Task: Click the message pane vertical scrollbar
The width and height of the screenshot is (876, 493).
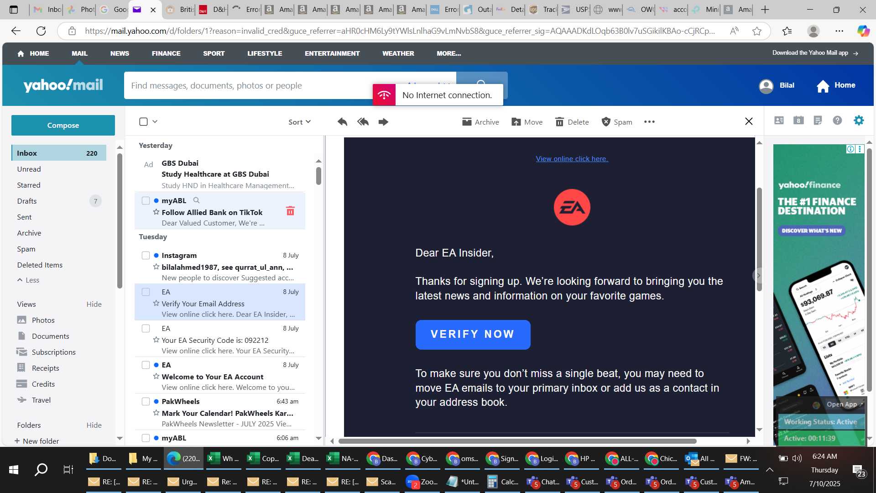Action: click(759, 239)
